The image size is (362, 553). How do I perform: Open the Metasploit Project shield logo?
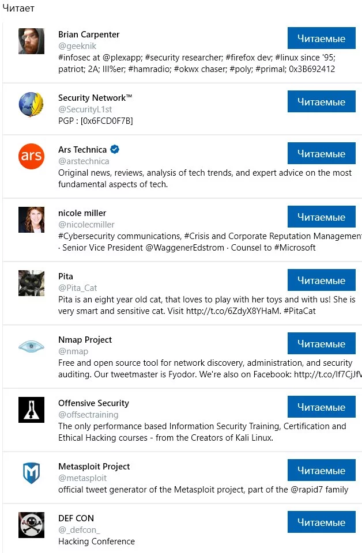click(x=31, y=474)
